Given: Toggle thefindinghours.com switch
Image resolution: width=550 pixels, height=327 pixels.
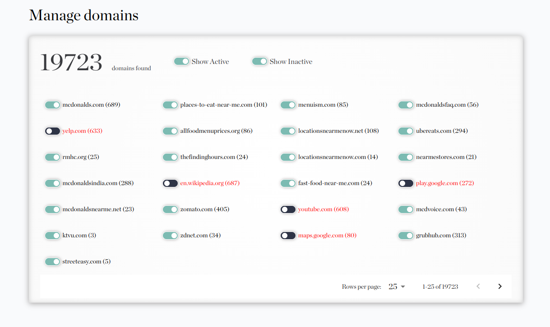Looking at the screenshot, I should coord(170,157).
